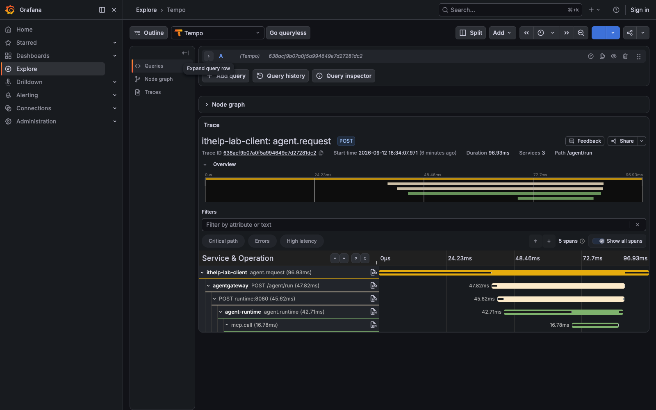Collapse the agentgateway span children
Screen dimensions: 656x410
(x=208, y=286)
